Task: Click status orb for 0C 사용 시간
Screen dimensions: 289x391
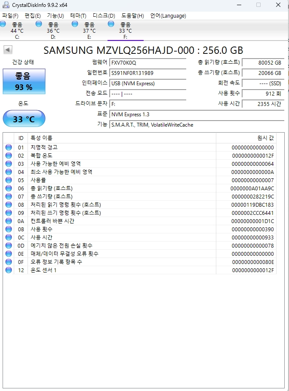Action: (9, 237)
